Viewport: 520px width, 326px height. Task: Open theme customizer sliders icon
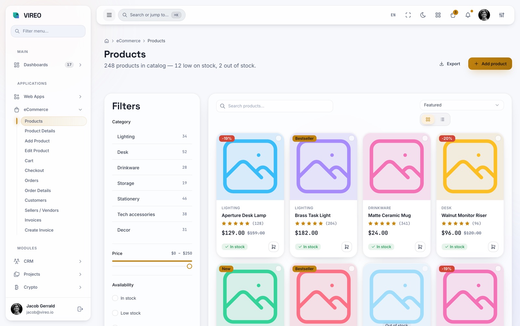(502, 15)
